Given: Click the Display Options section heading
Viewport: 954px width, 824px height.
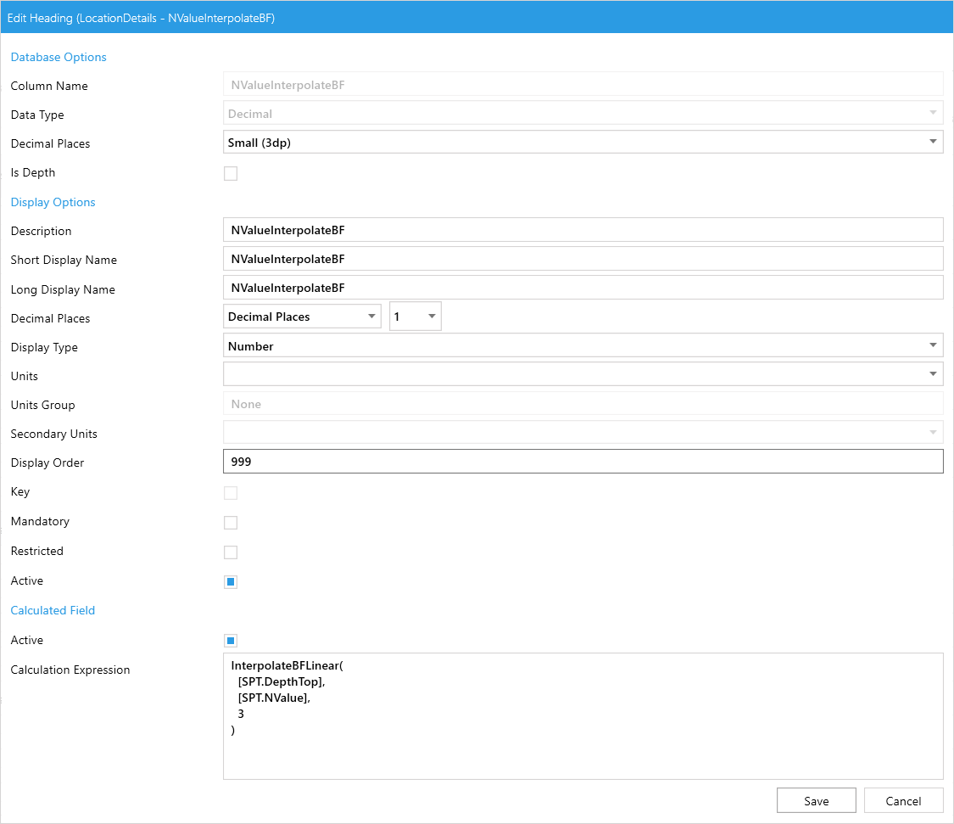Looking at the screenshot, I should [x=53, y=202].
